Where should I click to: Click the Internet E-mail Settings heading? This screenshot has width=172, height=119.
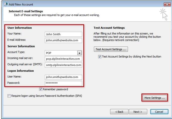(x=26, y=11)
